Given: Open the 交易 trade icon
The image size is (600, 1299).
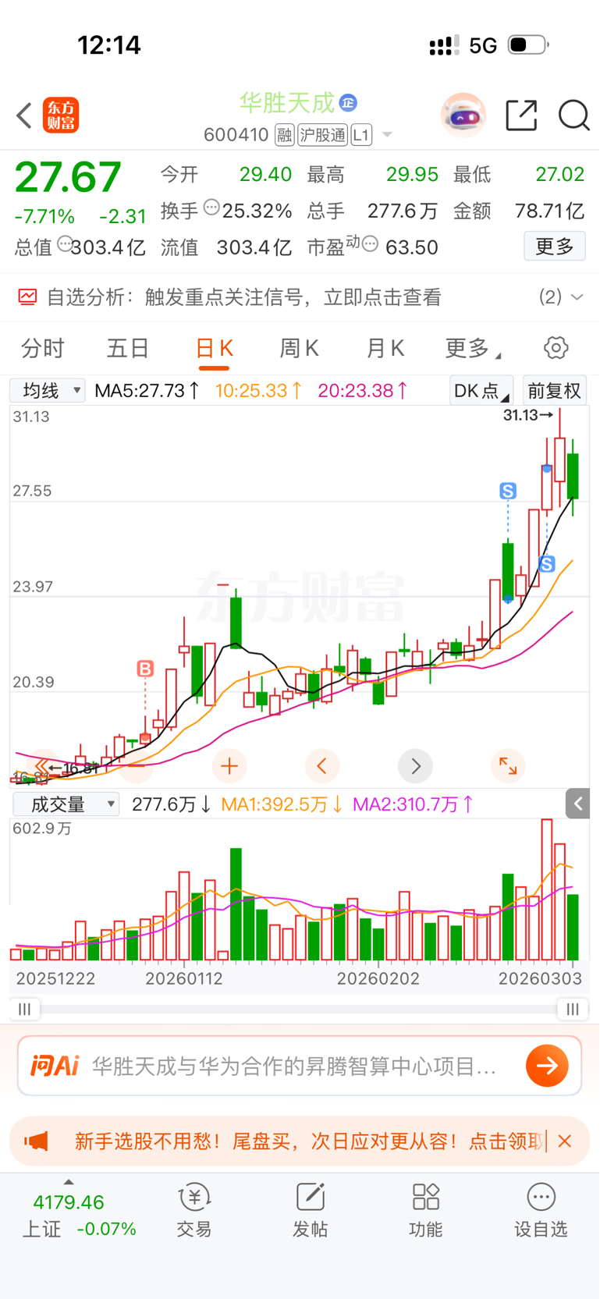Looking at the screenshot, I should click(194, 1210).
